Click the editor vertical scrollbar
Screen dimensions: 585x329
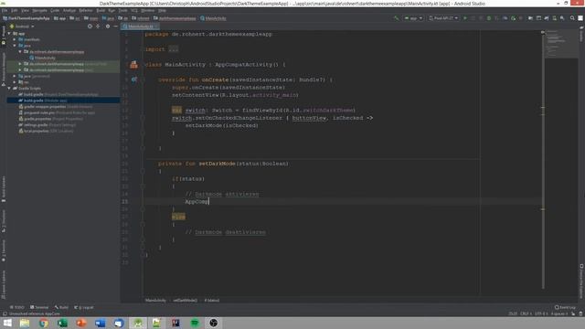(543, 161)
